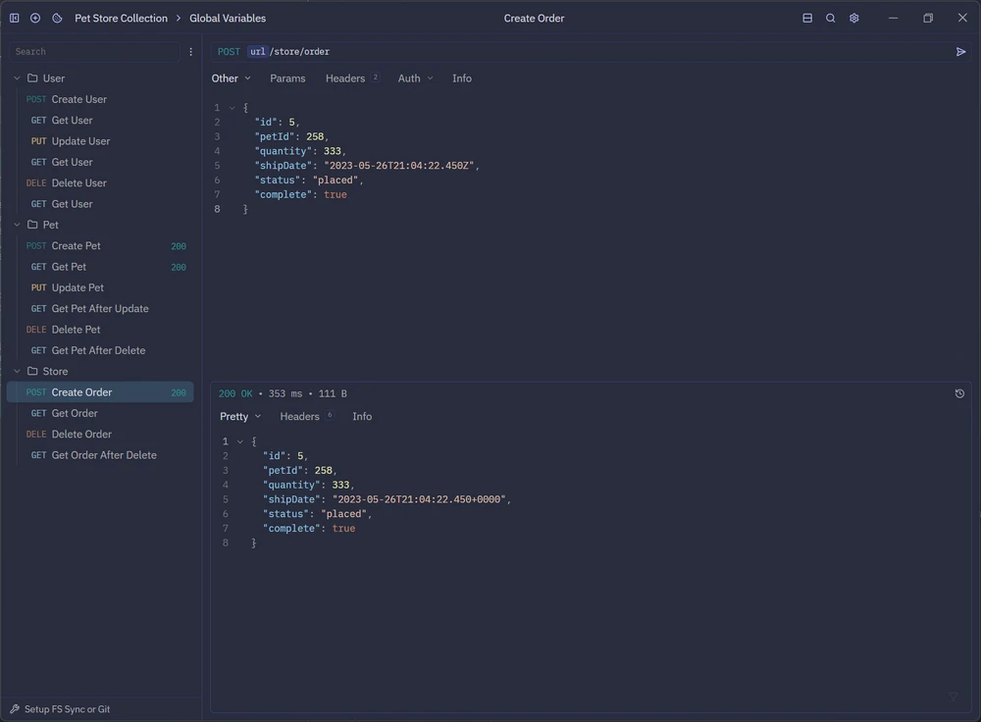Open the response history clock icon

coord(959,393)
